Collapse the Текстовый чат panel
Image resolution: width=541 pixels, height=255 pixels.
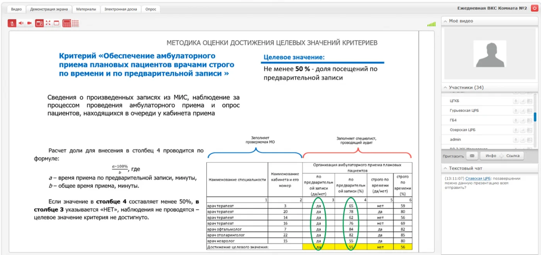(x=446, y=169)
